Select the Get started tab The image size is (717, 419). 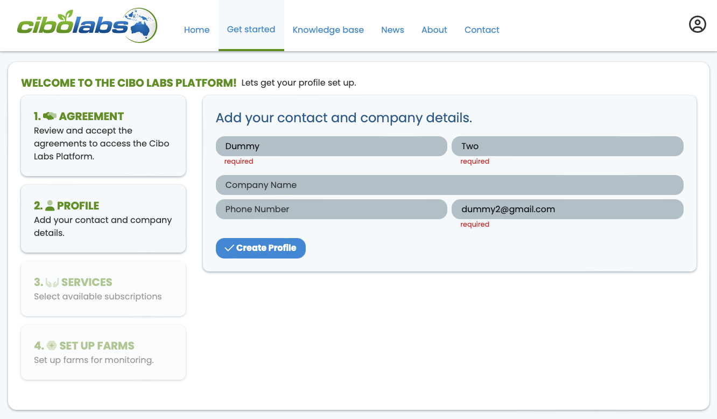251,30
